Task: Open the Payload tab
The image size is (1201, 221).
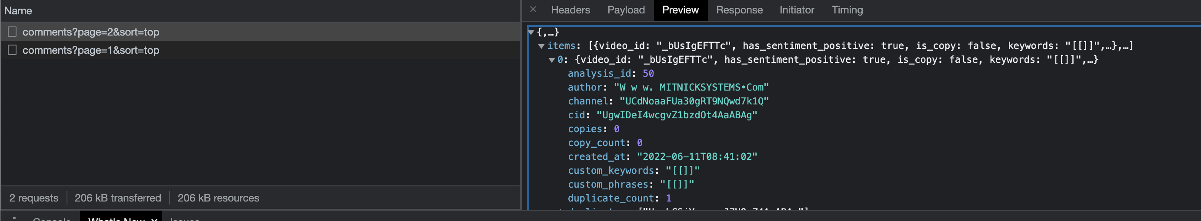Action: [x=626, y=10]
